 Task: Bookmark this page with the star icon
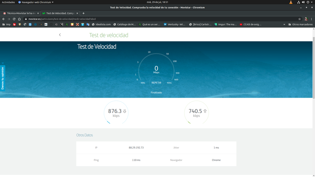click(300, 19)
